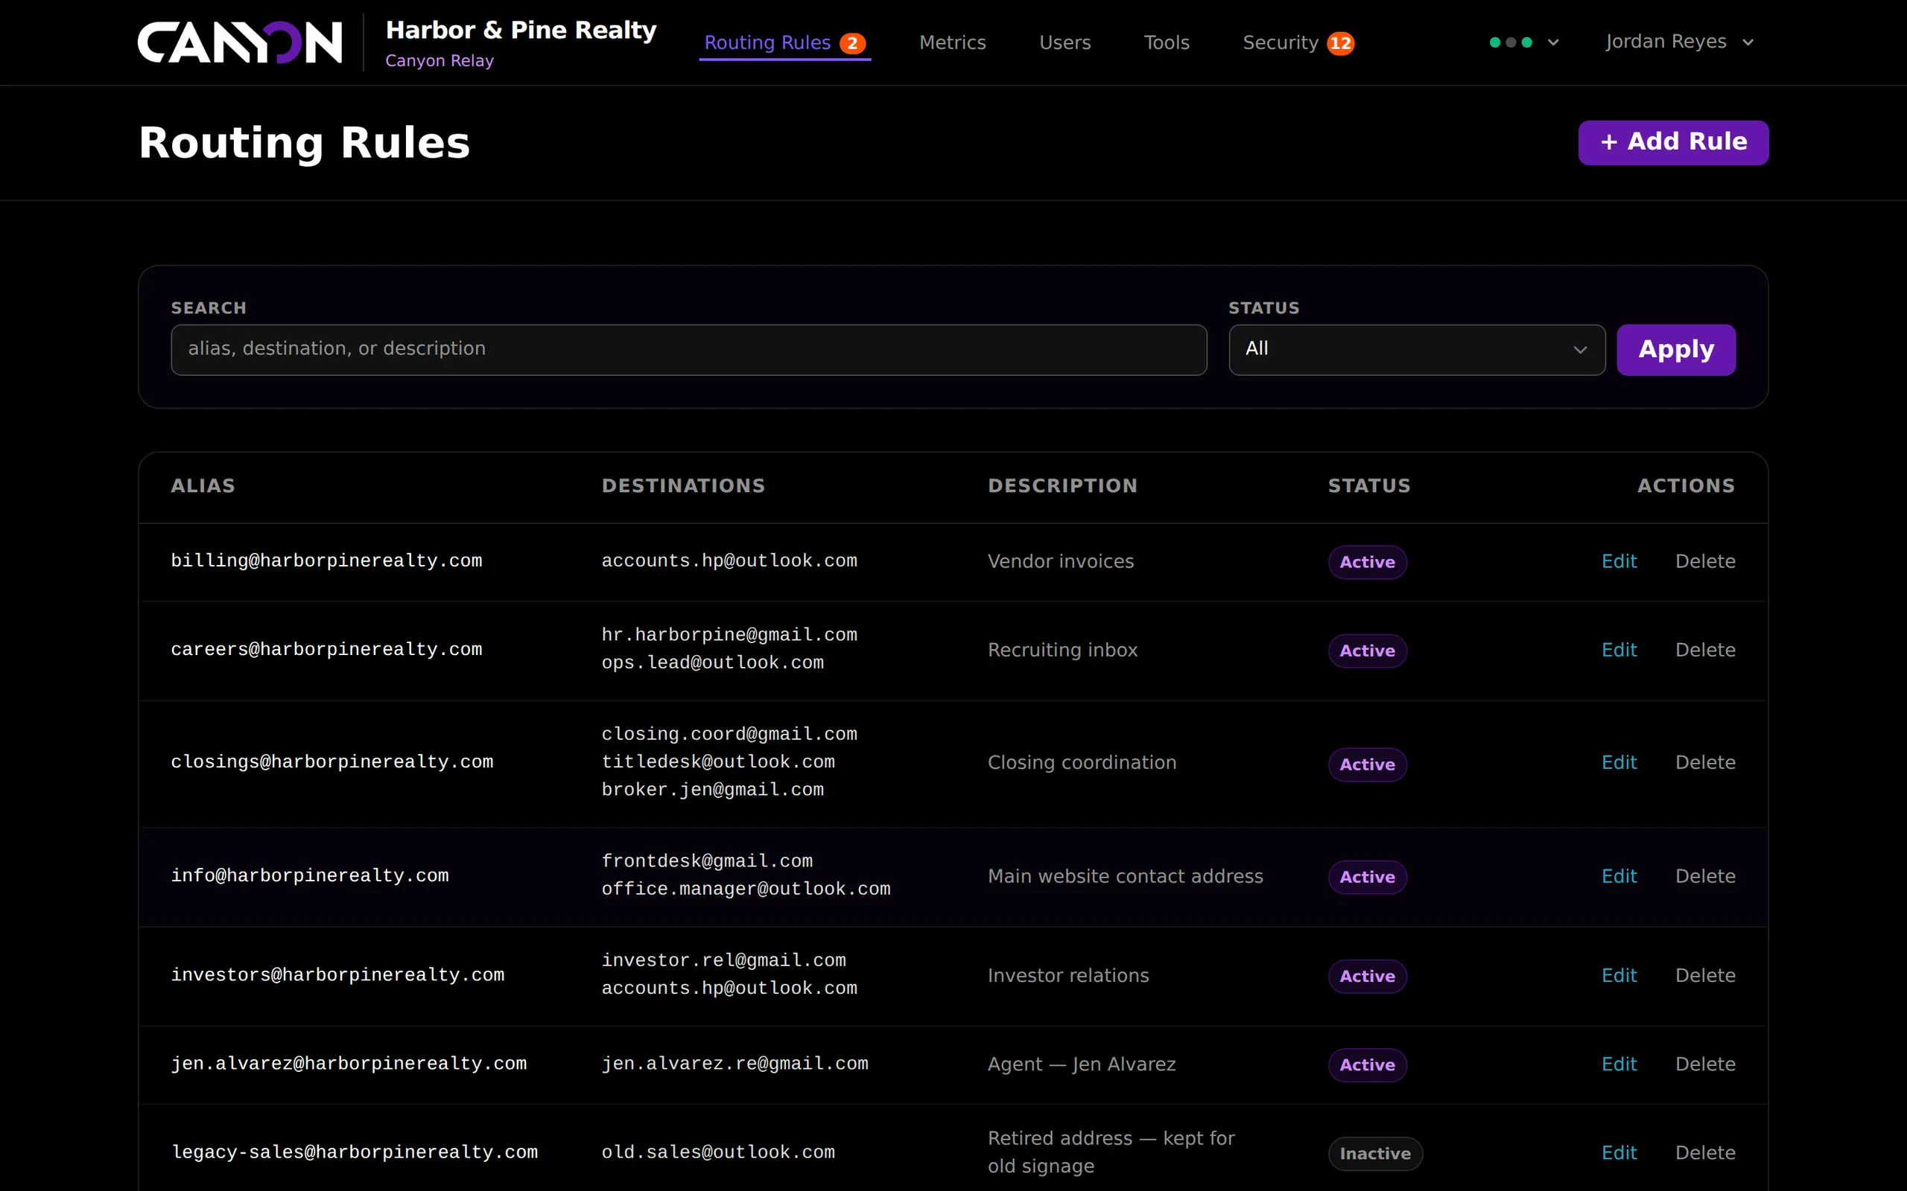1907x1191 pixels.
Task: Select alias investors@harborpinerealty.com
Action: pos(337,975)
